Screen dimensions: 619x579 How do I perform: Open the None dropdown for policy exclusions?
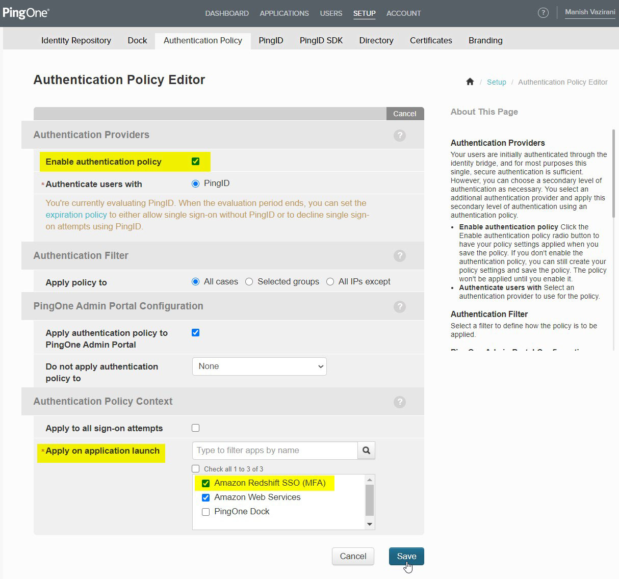[x=259, y=366]
